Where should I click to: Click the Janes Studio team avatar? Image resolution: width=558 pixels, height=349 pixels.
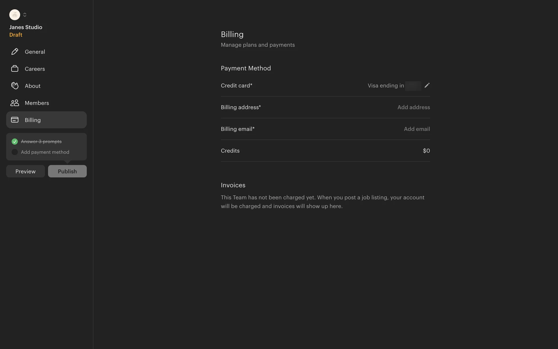tap(15, 15)
